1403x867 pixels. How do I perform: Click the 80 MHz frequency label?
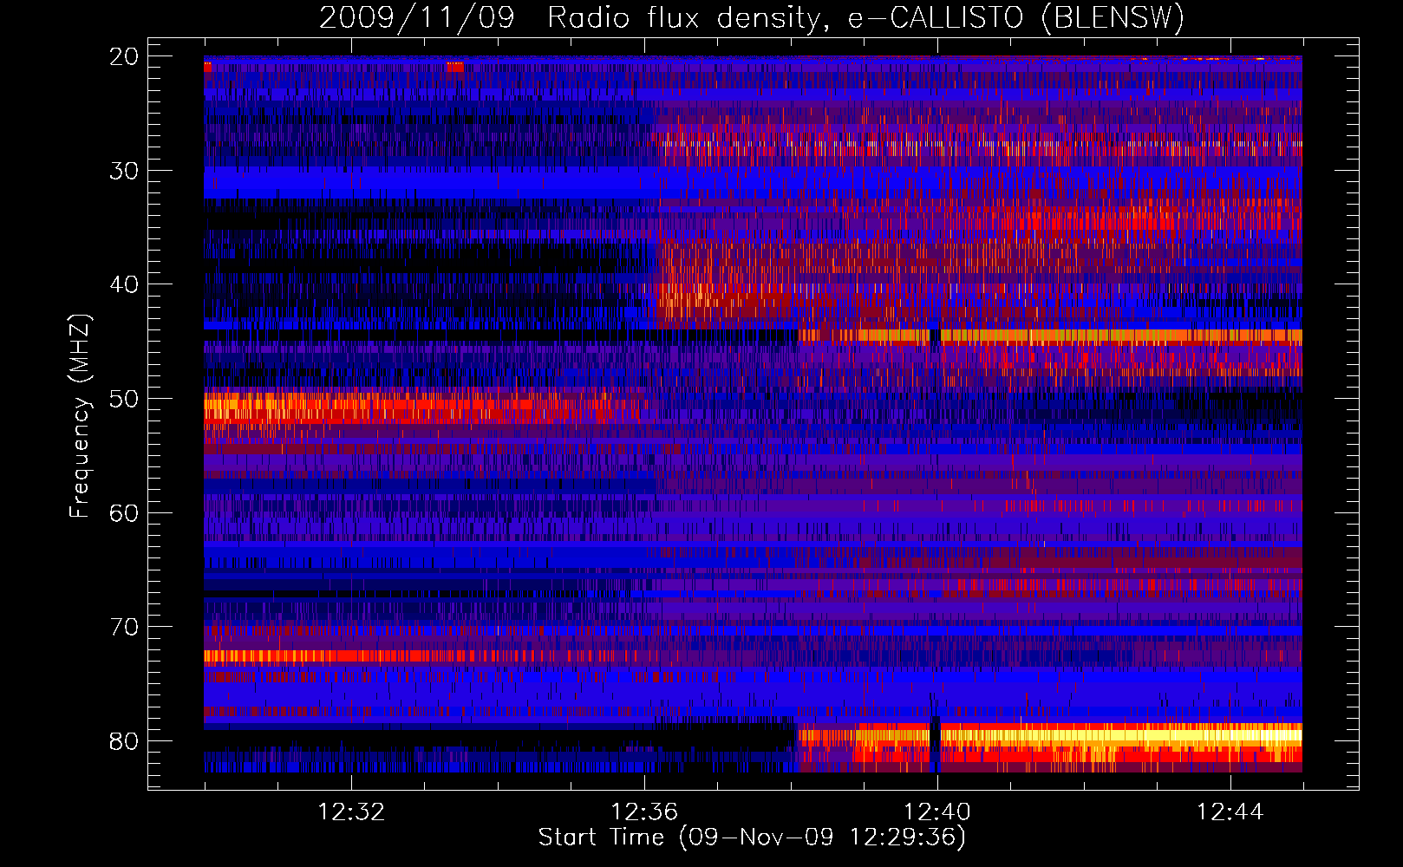124,741
